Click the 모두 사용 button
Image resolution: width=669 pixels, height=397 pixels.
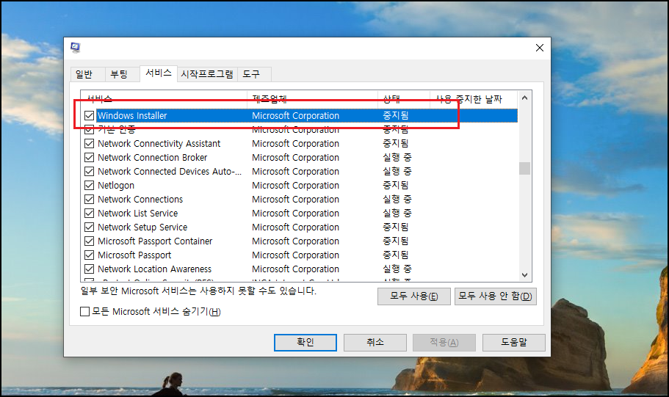414,296
